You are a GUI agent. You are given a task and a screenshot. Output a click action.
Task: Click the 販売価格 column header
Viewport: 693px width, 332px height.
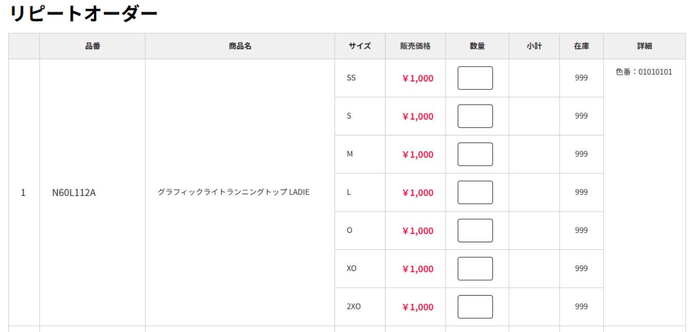415,46
